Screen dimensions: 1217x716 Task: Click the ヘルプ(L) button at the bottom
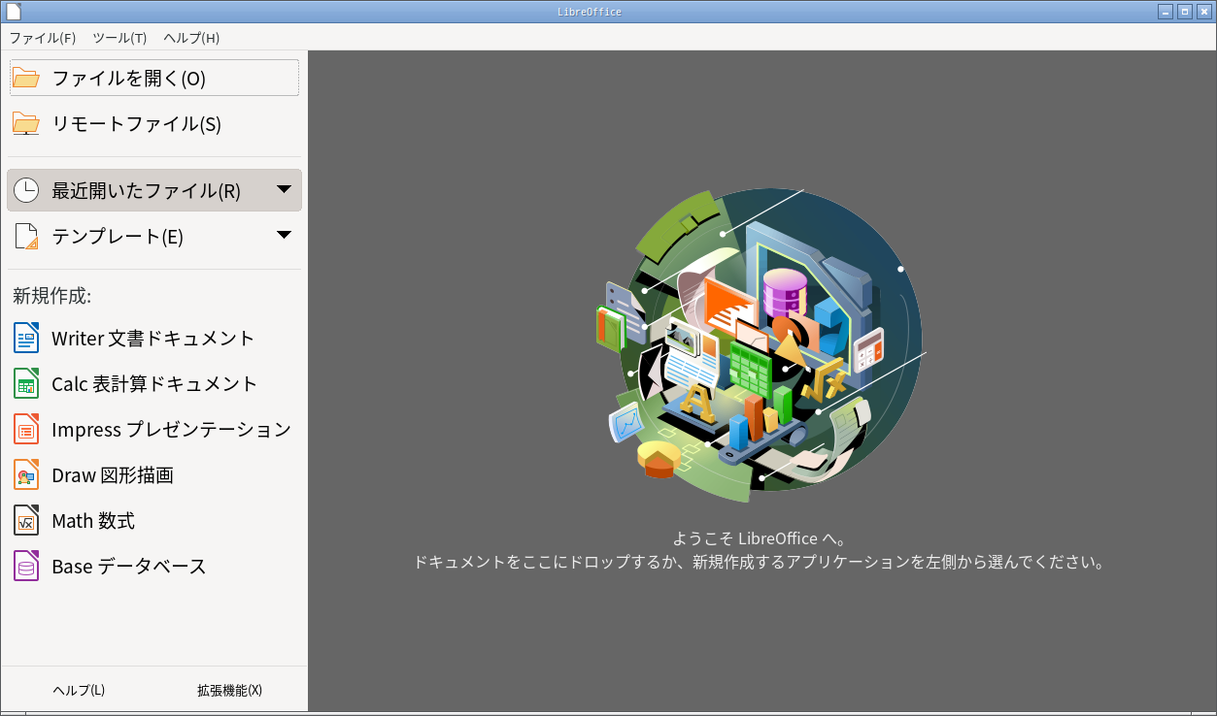click(79, 690)
